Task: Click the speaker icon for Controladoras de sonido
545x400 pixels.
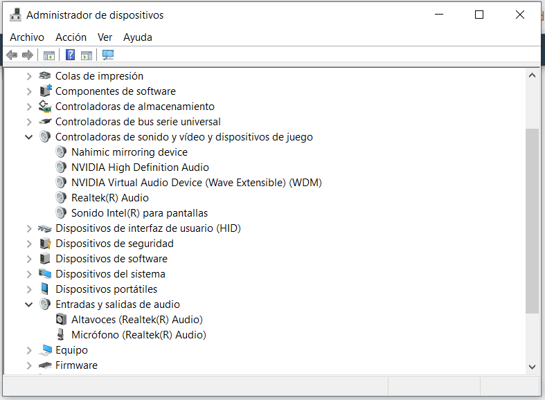Action: click(x=45, y=137)
